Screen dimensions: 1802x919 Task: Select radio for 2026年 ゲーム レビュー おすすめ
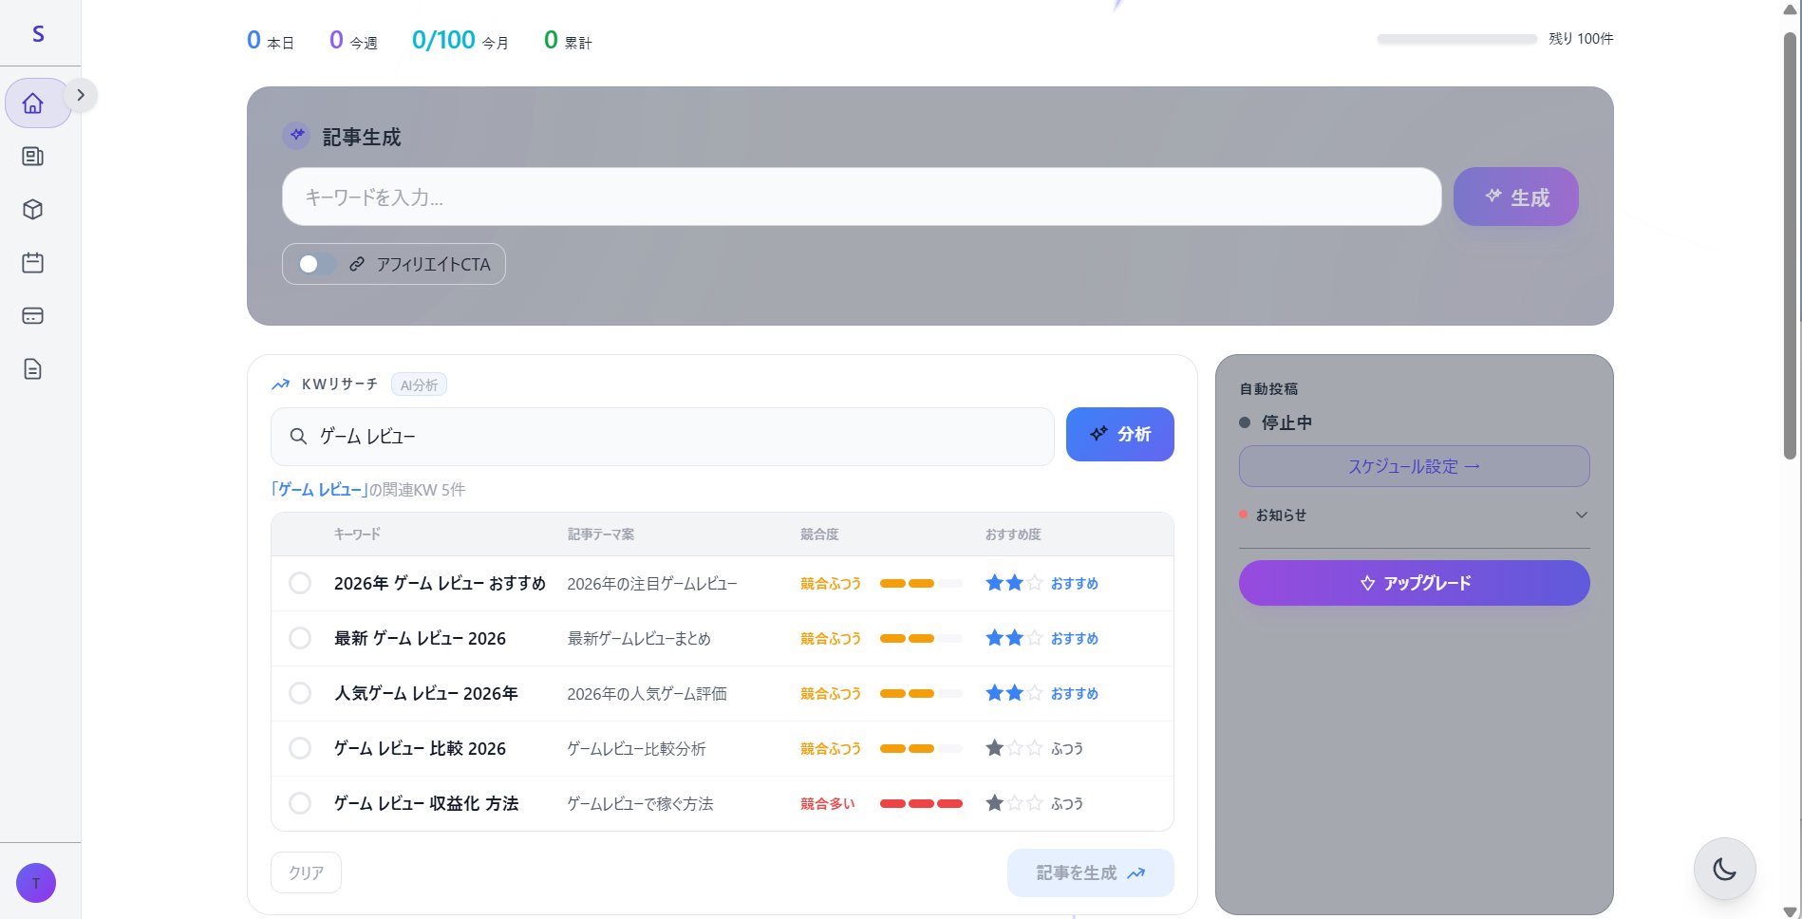300,583
